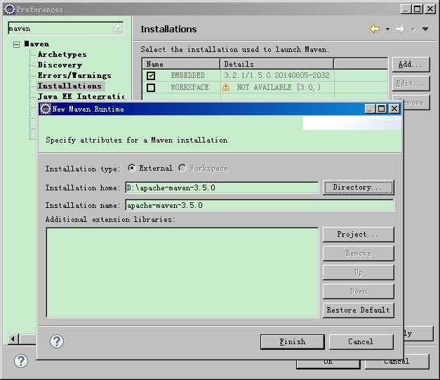
Task: Click the Add... button in Preferences
Action: pos(411,65)
